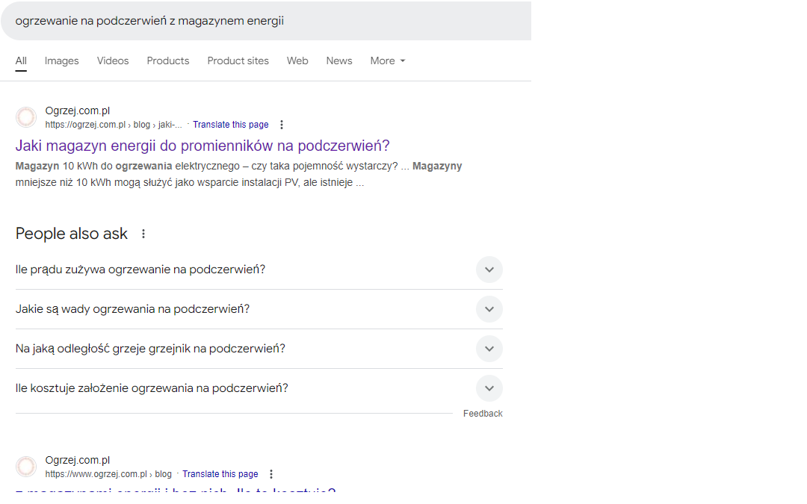Image resolution: width=807 pixels, height=504 pixels.
Task: Click into the search query field
Action: coord(262,21)
